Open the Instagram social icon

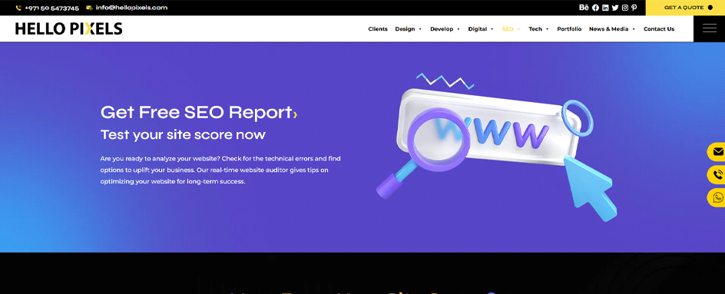(x=625, y=8)
